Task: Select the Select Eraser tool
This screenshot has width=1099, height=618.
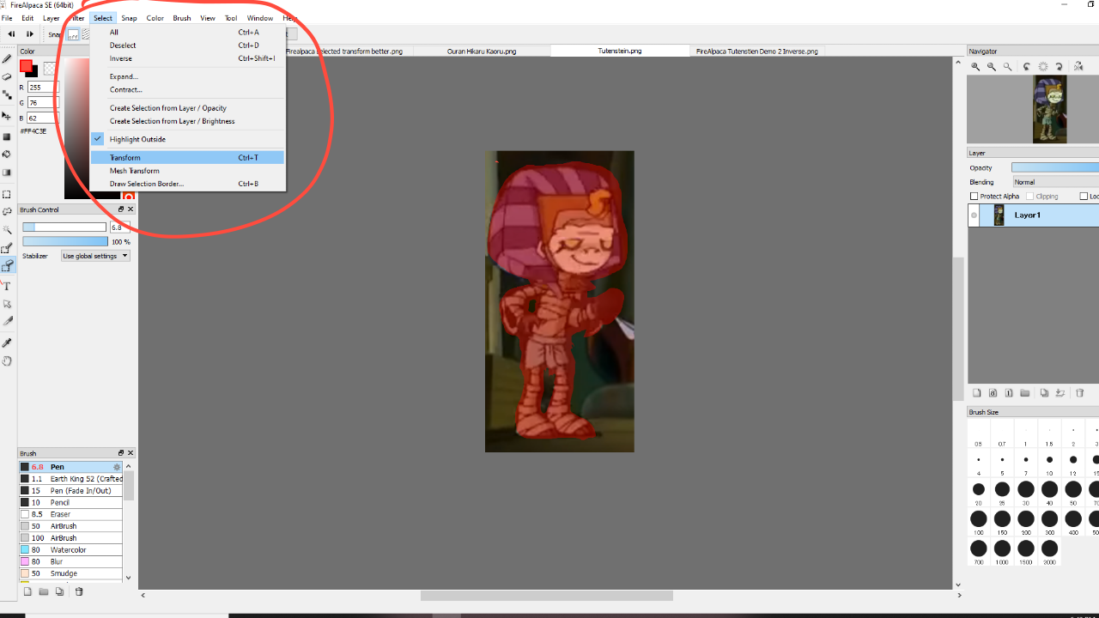Action: click(x=7, y=266)
